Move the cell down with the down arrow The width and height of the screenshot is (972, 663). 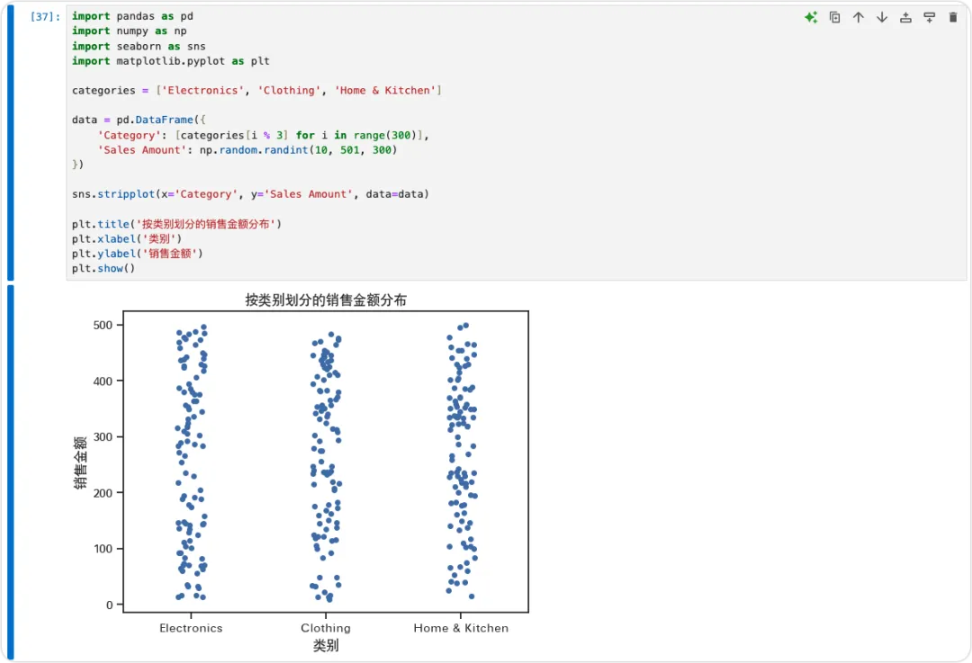(x=882, y=17)
